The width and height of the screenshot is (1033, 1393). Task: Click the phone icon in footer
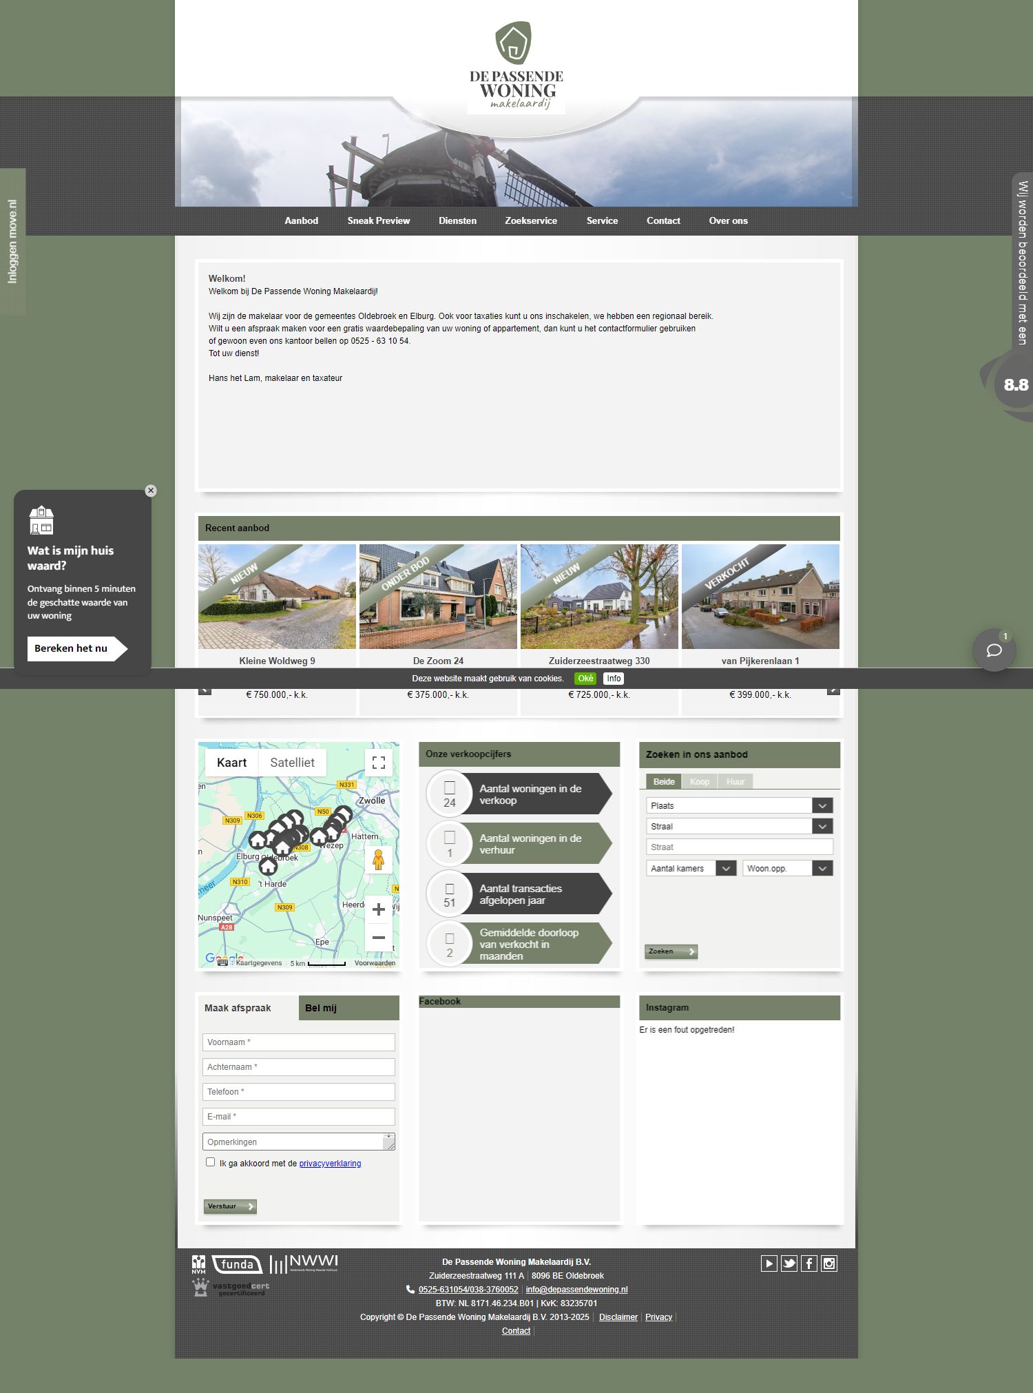[410, 1289]
